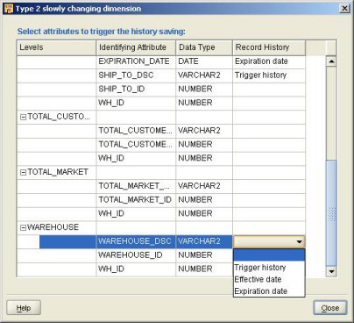
Task: Click the DATE data type cell
Action: tap(204, 61)
